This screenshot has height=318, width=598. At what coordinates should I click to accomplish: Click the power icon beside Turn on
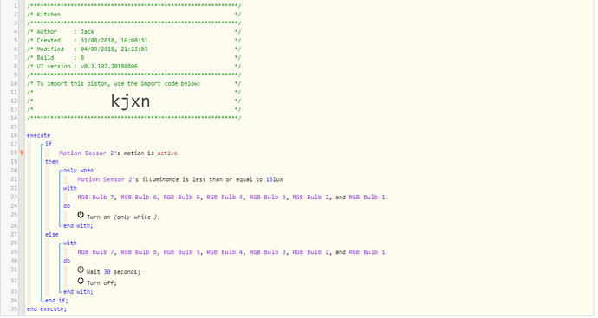81,215
